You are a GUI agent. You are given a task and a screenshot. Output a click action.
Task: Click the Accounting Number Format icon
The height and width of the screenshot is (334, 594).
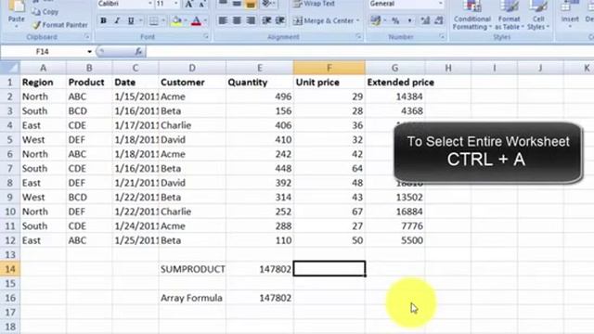coord(375,20)
